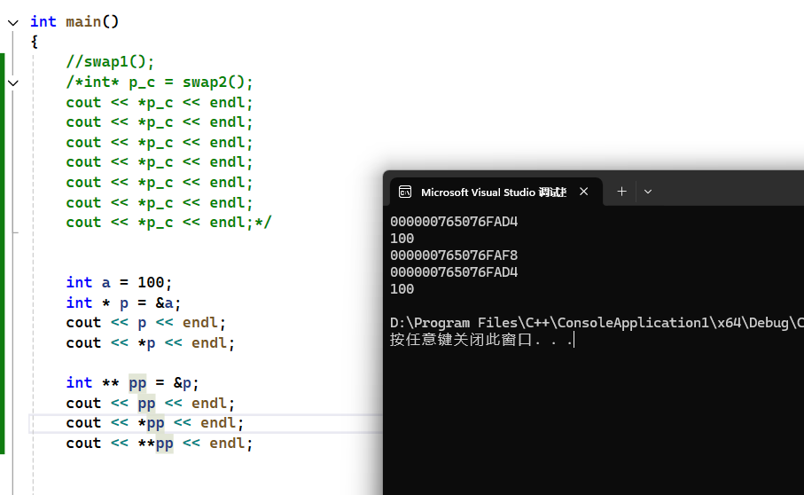This screenshot has height=495, width=804.
Task: Add a new terminal tab with plus
Action: [621, 192]
